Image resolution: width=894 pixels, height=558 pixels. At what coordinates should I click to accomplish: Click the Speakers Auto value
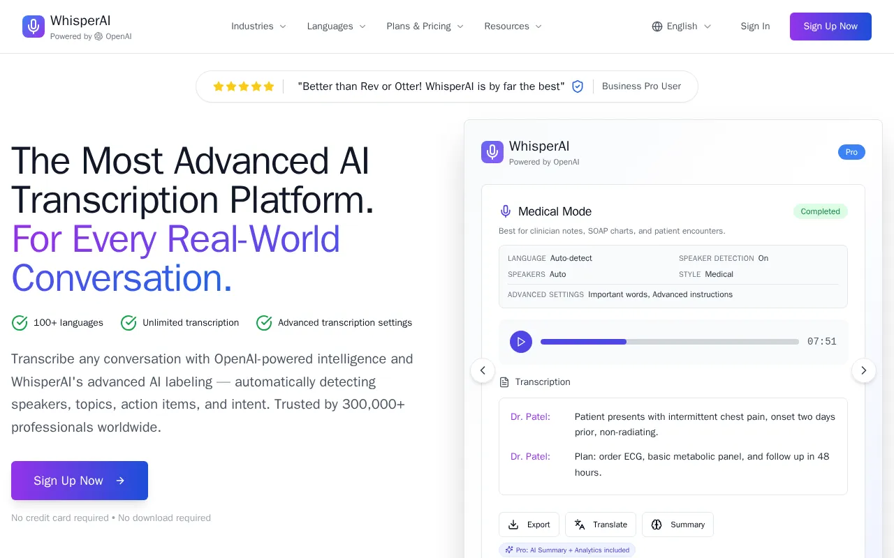(557, 274)
